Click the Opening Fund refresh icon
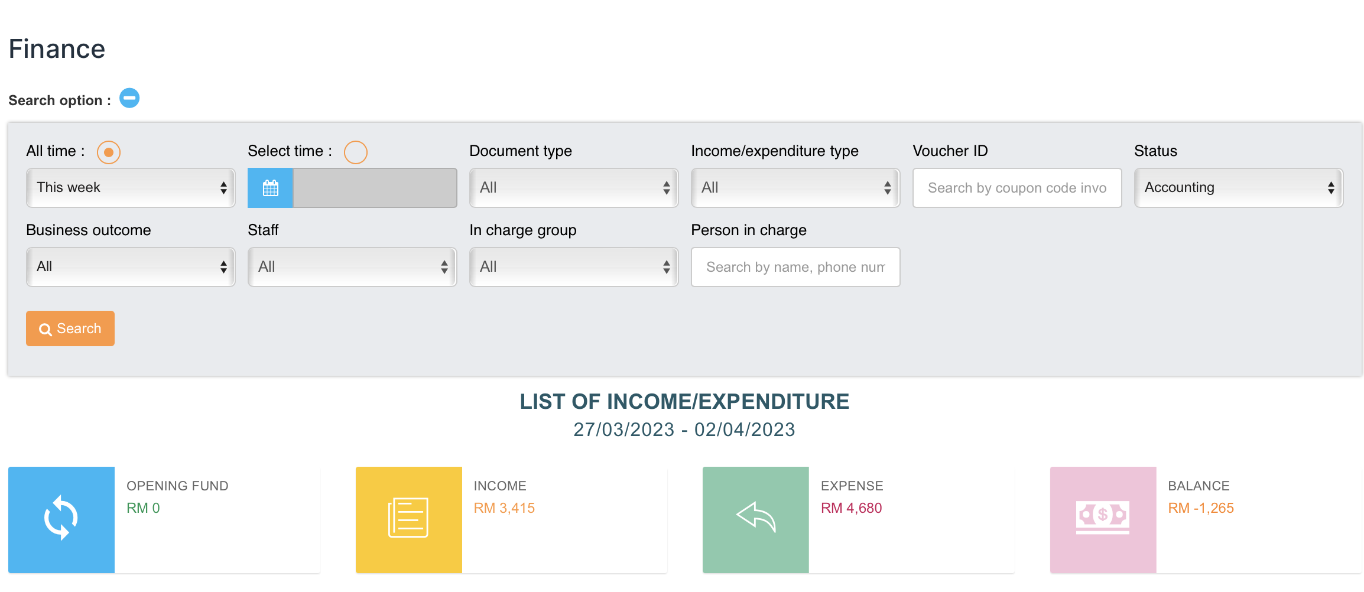The image size is (1364, 592). [x=61, y=519]
